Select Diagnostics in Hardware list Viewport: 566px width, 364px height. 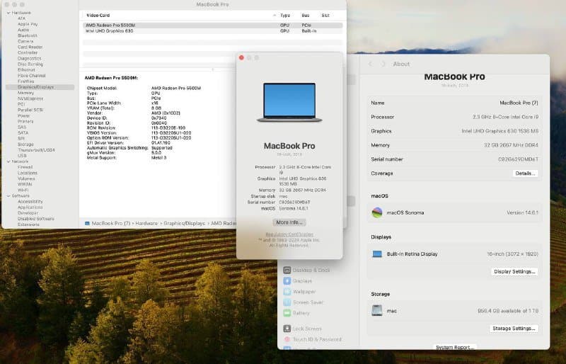click(29, 59)
